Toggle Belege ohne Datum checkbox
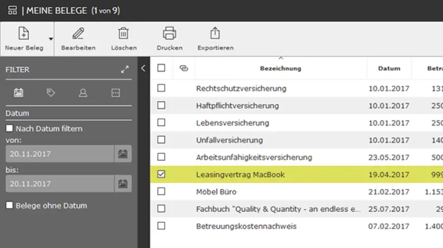The height and width of the screenshot is (248, 443). tap(9, 206)
